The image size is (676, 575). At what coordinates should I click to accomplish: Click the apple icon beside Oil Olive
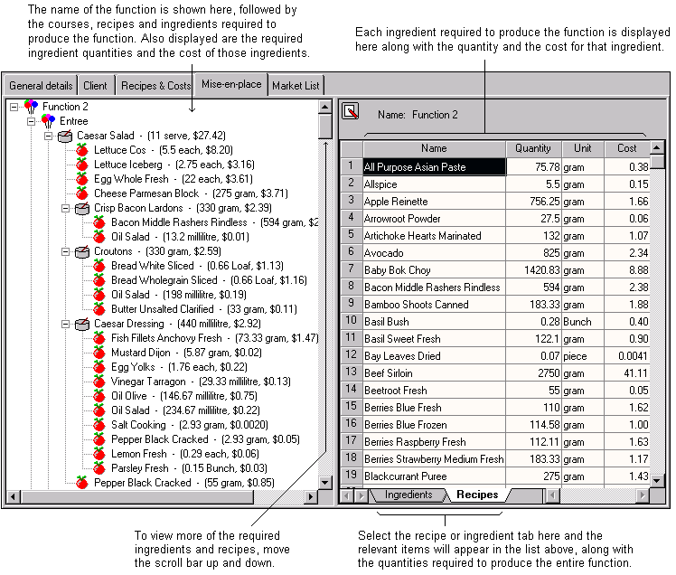click(x=99, y=396)
